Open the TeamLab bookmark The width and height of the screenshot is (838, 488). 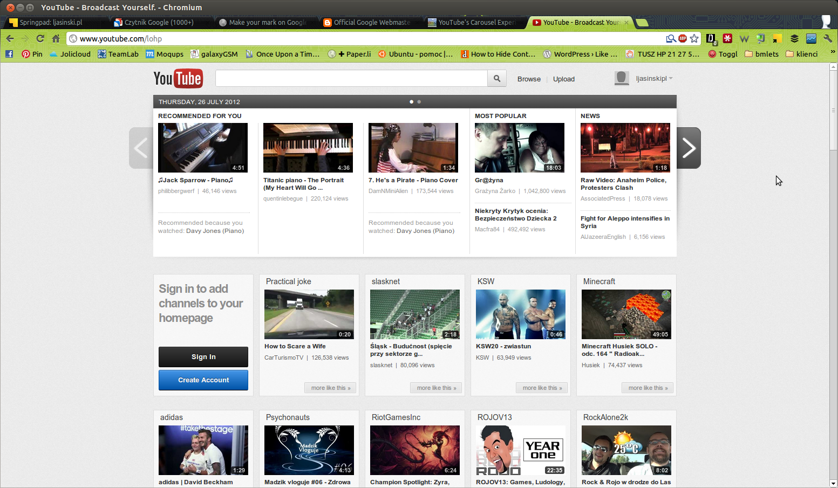pyautogui.click(x=118, y=54)
